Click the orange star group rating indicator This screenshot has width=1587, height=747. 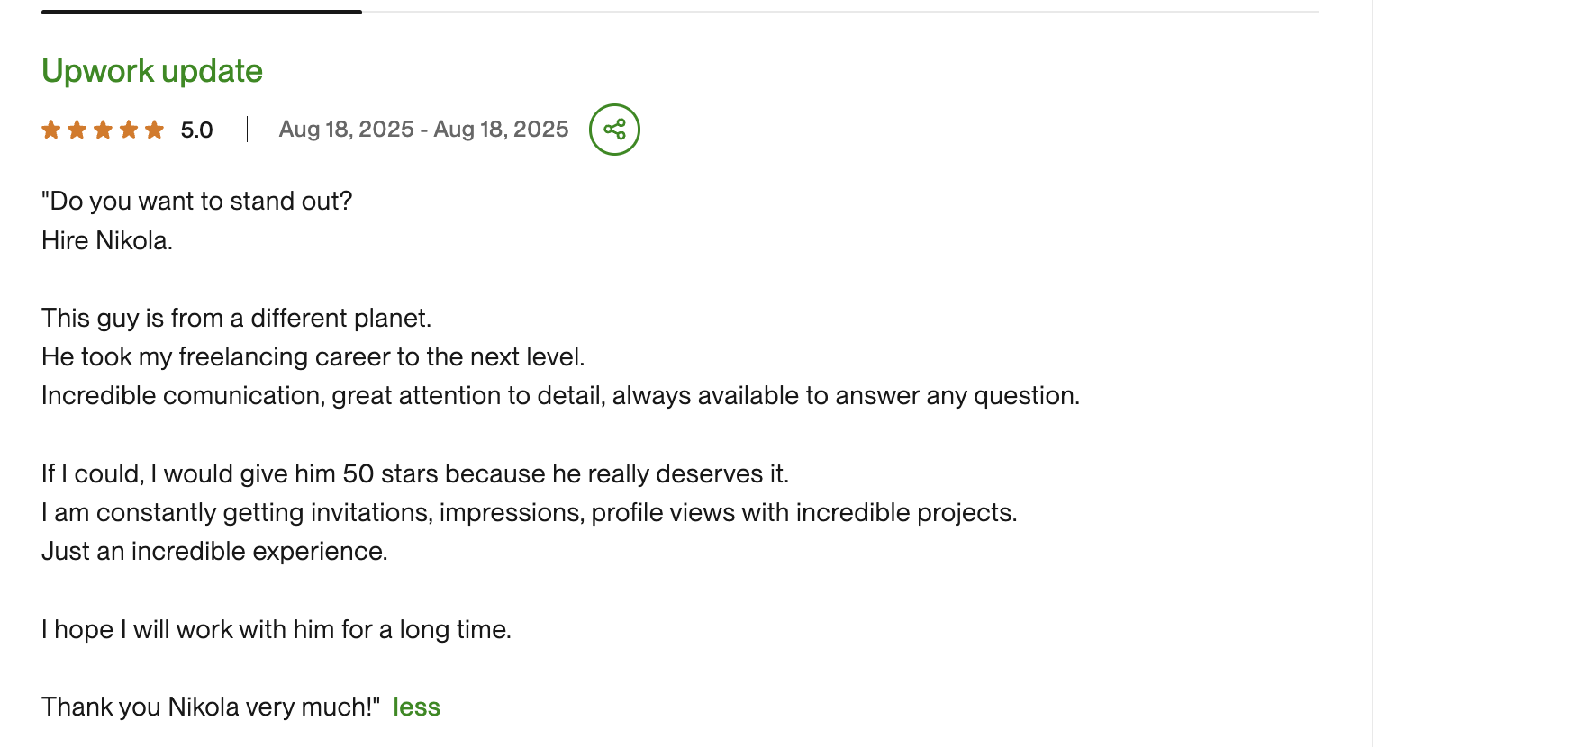(104, 130)
